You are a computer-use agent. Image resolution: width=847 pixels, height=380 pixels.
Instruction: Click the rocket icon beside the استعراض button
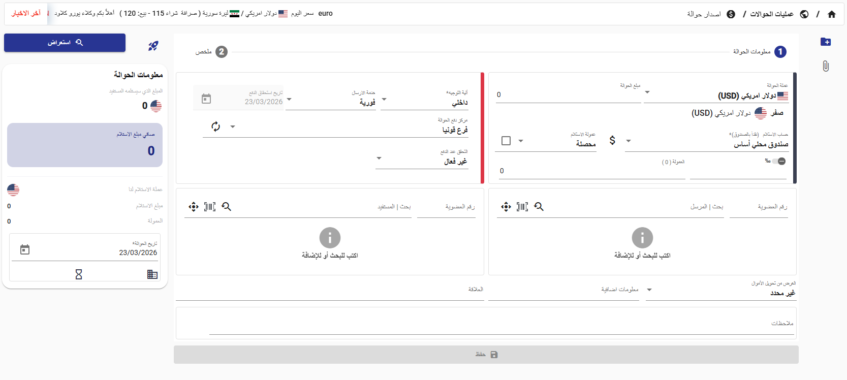153,46
